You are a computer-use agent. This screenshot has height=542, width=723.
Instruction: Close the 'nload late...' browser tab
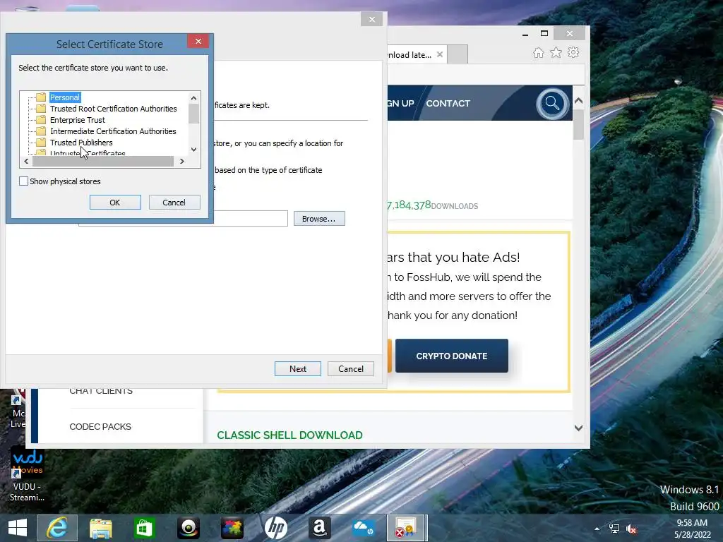point(440,54)
